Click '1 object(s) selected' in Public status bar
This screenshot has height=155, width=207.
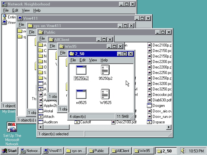coord(61,134)
